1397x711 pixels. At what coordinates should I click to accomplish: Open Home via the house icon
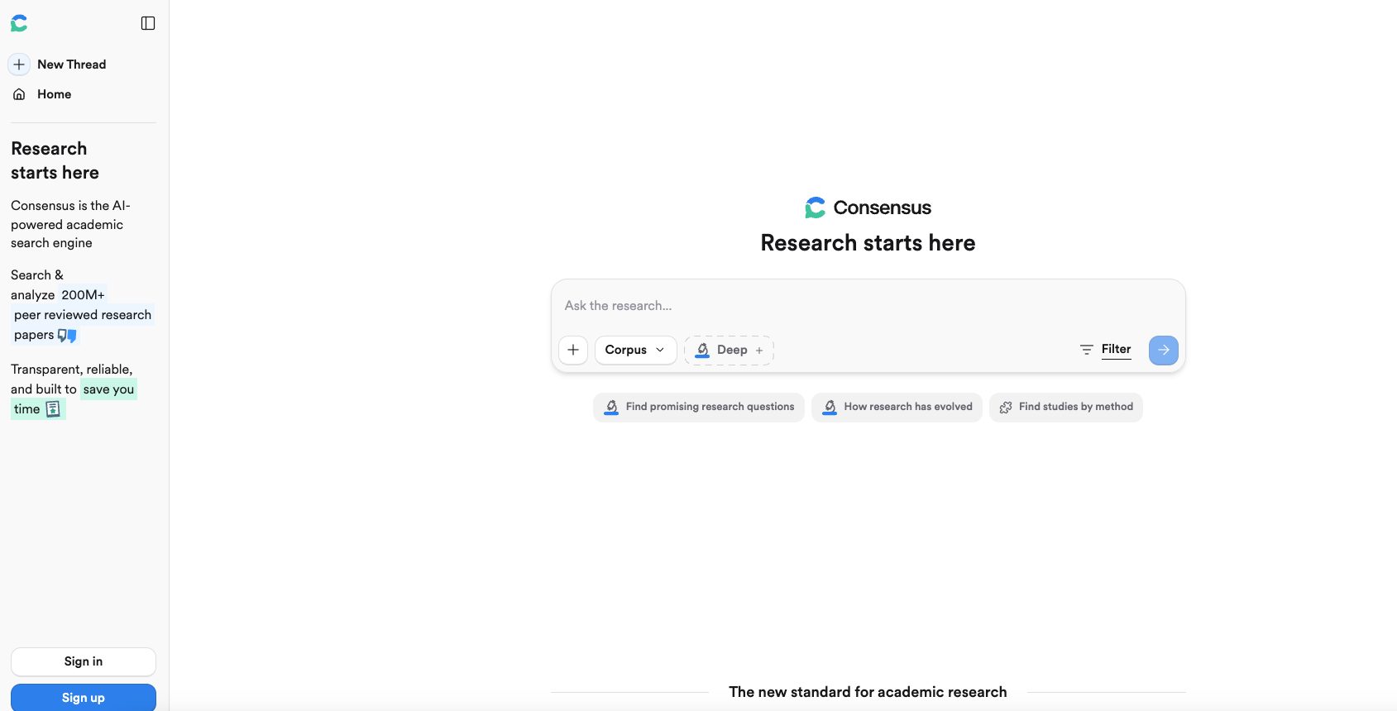(x=19, y=94)
